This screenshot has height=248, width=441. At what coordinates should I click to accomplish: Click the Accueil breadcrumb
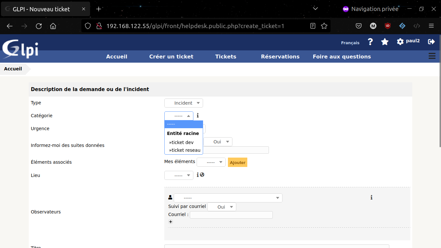[x=13, y=69]
